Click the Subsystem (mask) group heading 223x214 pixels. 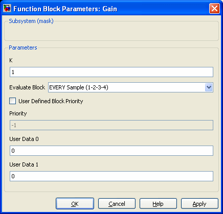tap(31, 21)
